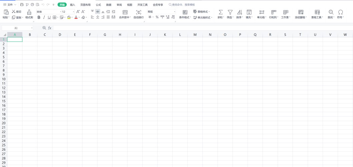Click the Decrease Decimal icon
The width and height of the screenshot is (353, 167).
click(173, 17)
